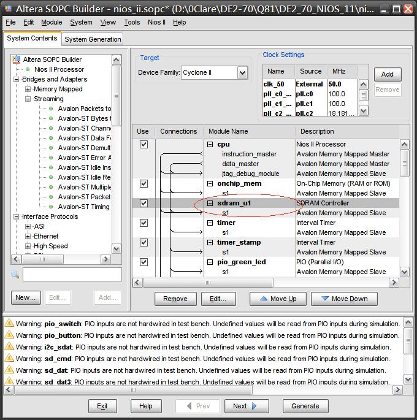
Task: Click the green dot beside Avalon-ST Multiple
Action: click(51, 187)
